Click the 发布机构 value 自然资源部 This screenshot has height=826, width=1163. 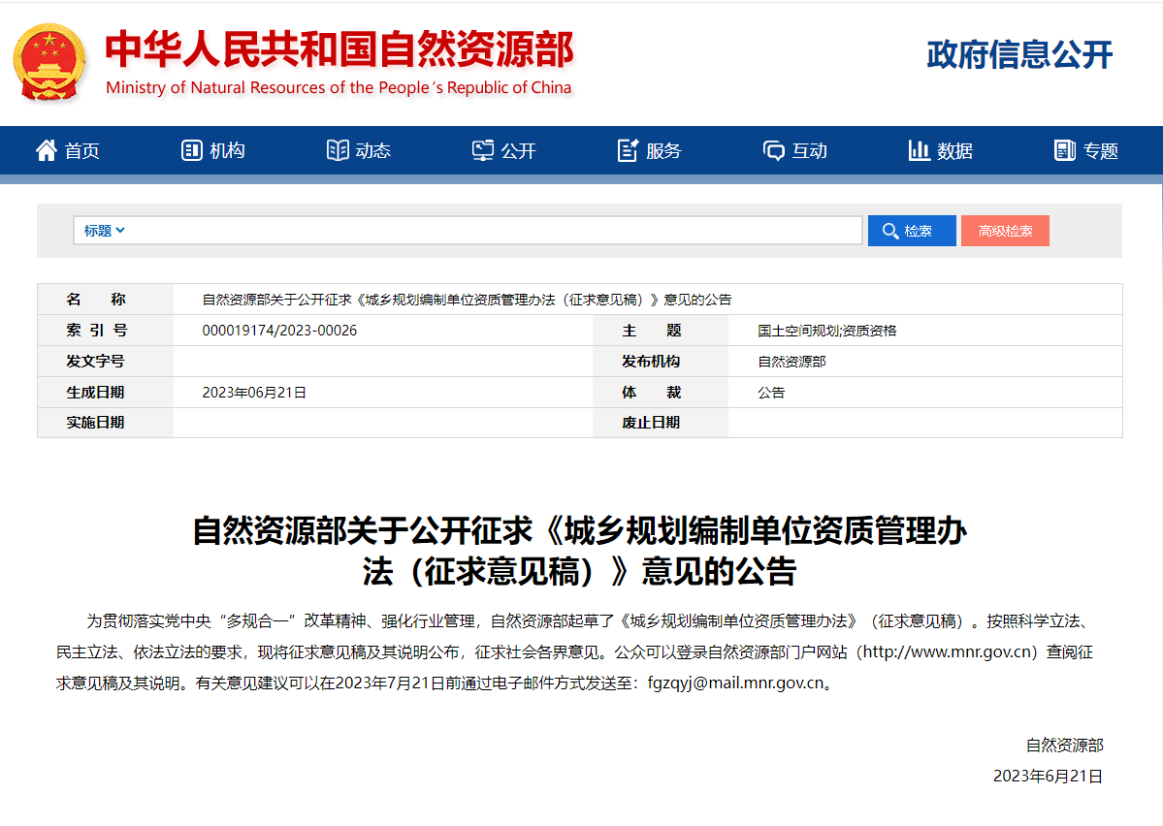click(791, 362)
